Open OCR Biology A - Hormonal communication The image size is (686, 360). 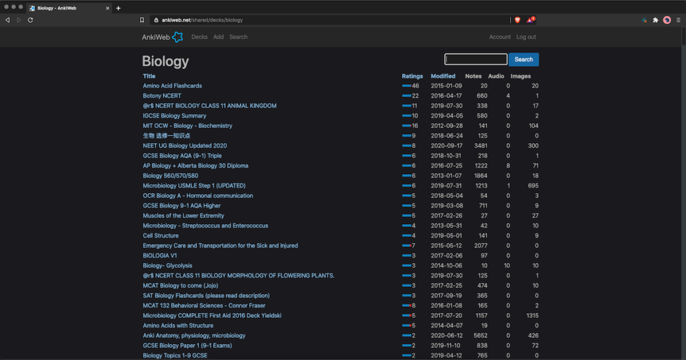[x=198, y=196]
